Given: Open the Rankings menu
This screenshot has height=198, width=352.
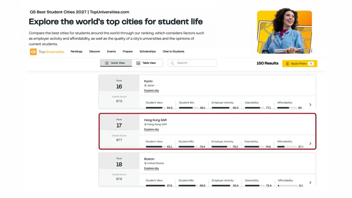Looking at the screenshot, I should pyautogui.click(x=77, y=51).
